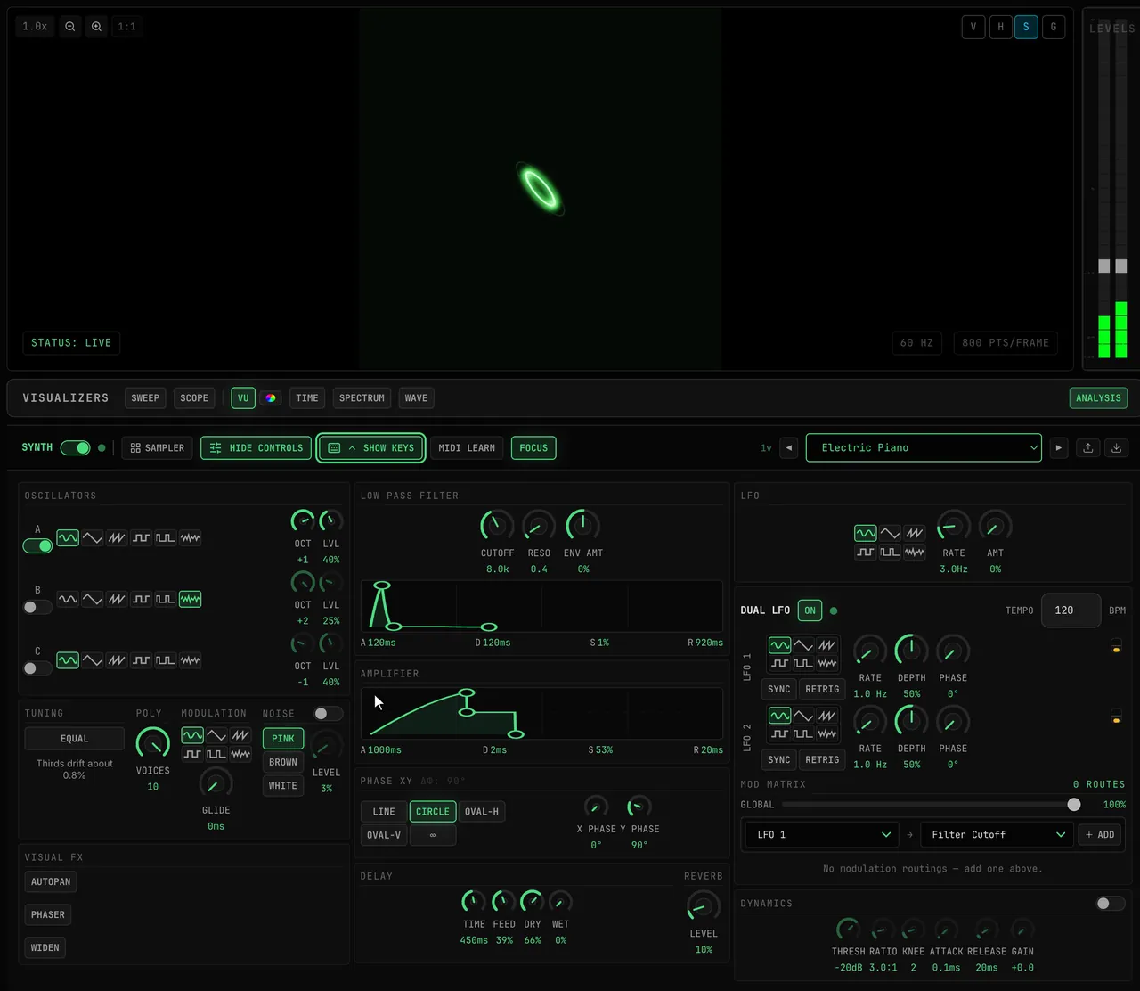
Task: Open the color wheel visualizer option
Action: click(x=271, y=398)
